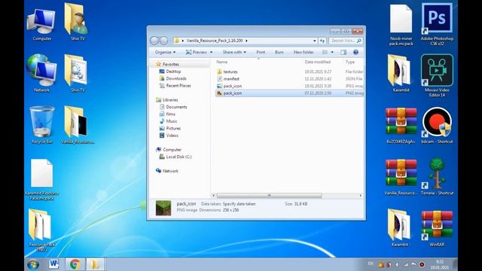Select the Vanilla_Resource folder icon on the desktop

click(x=77, y=125)
